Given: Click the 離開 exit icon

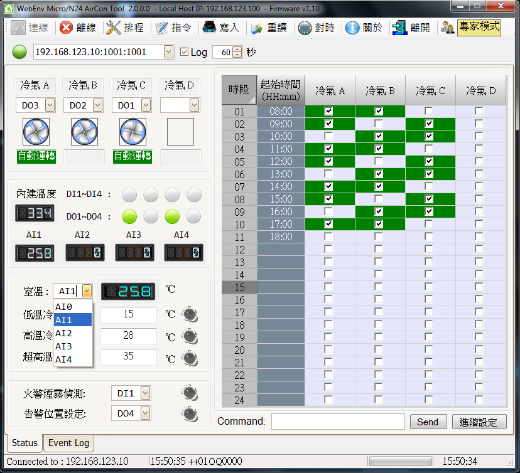Looking at the screenshot, I should (x=399, y=28).
